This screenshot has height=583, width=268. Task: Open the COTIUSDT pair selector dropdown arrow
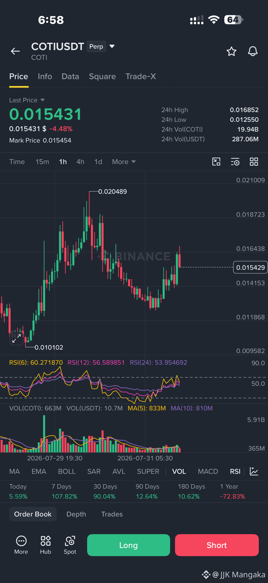(x=112, y=46)
